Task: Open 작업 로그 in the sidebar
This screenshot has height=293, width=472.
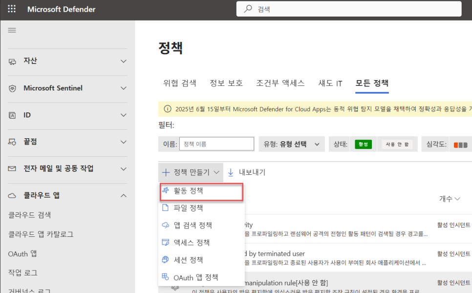Action: coord(23,272)
